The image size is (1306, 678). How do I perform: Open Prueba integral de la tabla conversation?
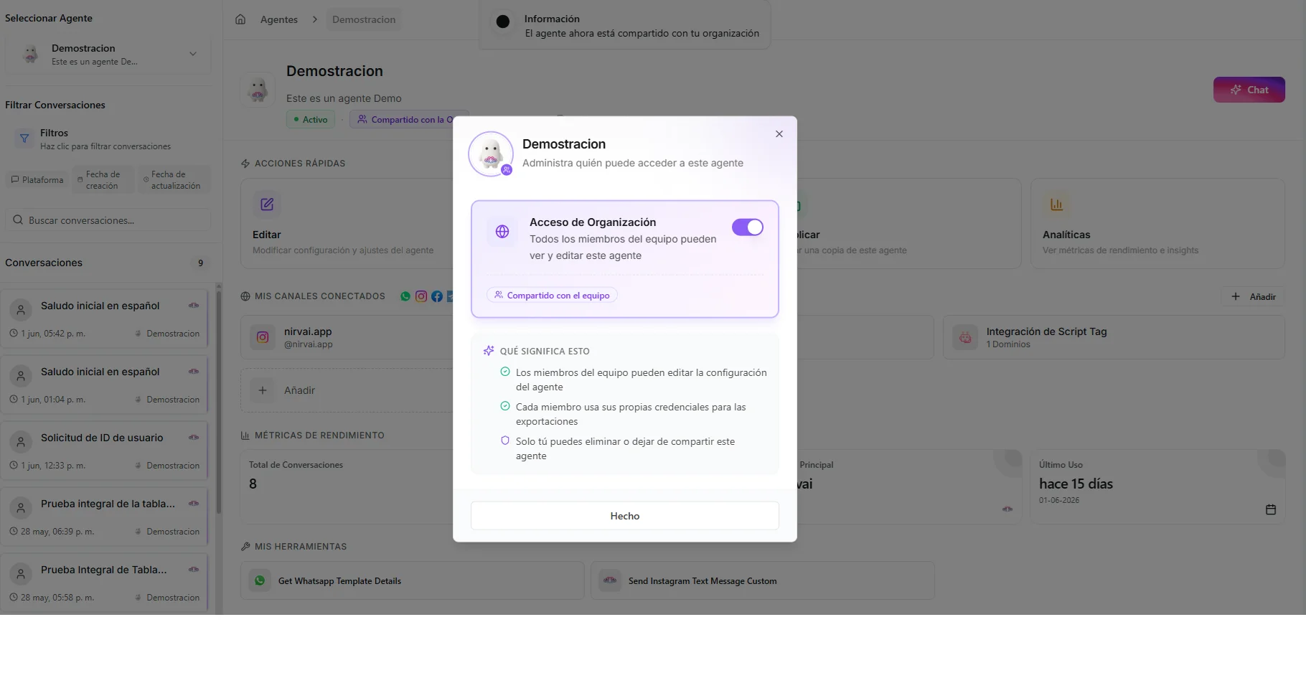click(x=104, y=516)
